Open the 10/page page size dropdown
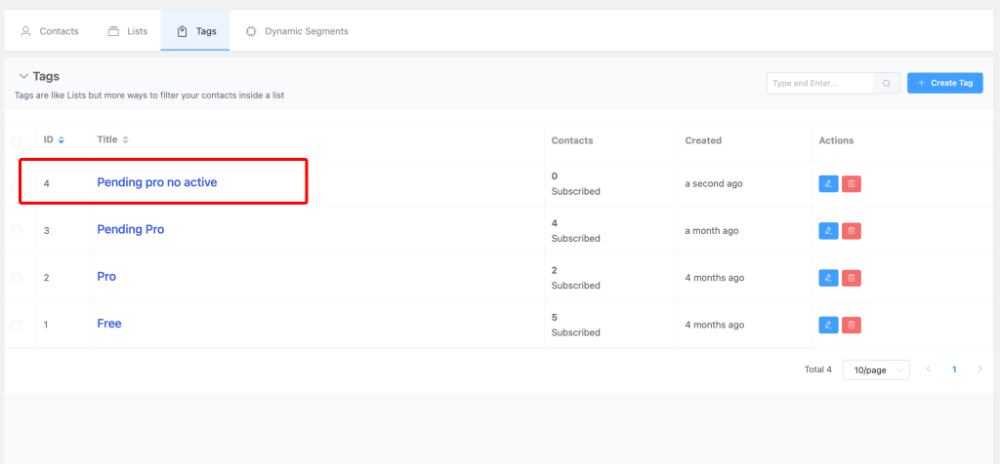This screenshot has height=464, width=1000. coord(875,370)
